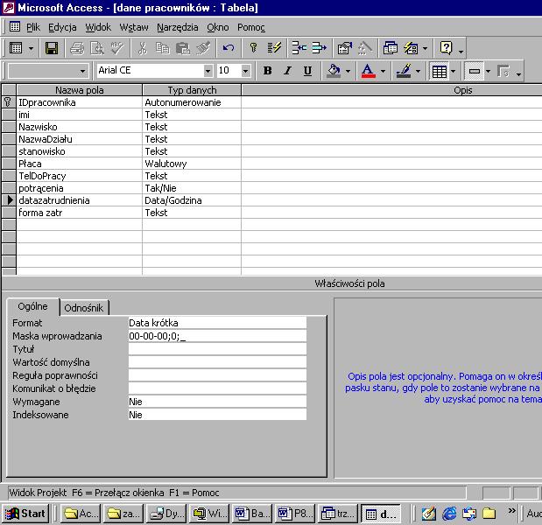Image resolution: width=542 pixels, height=525 pixels.
Task: Expand the font size dropdown
Action: (x=245, y=71)
